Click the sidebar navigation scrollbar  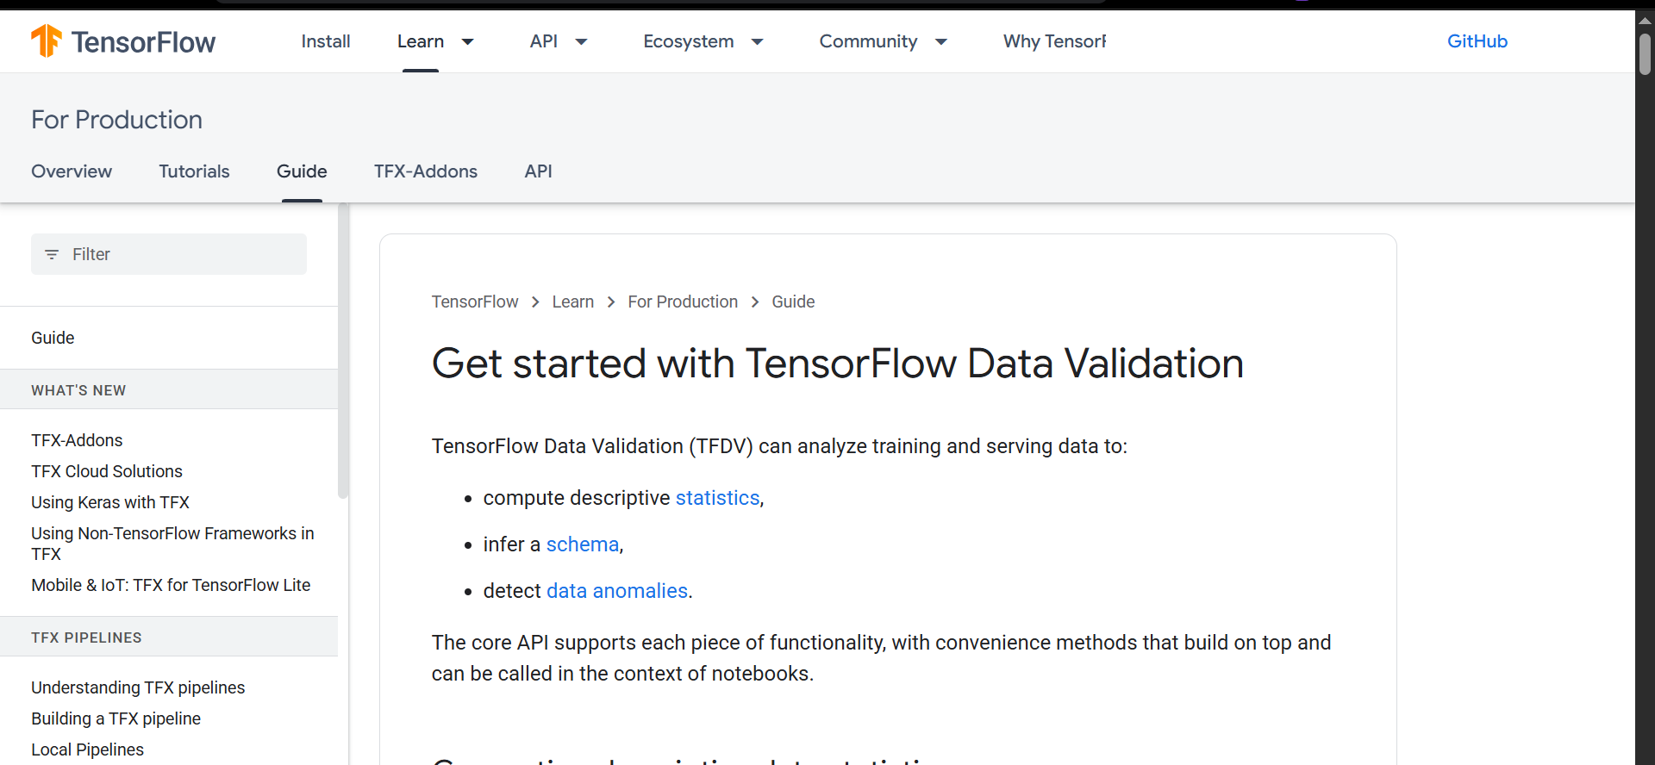(x=343, y=353)
